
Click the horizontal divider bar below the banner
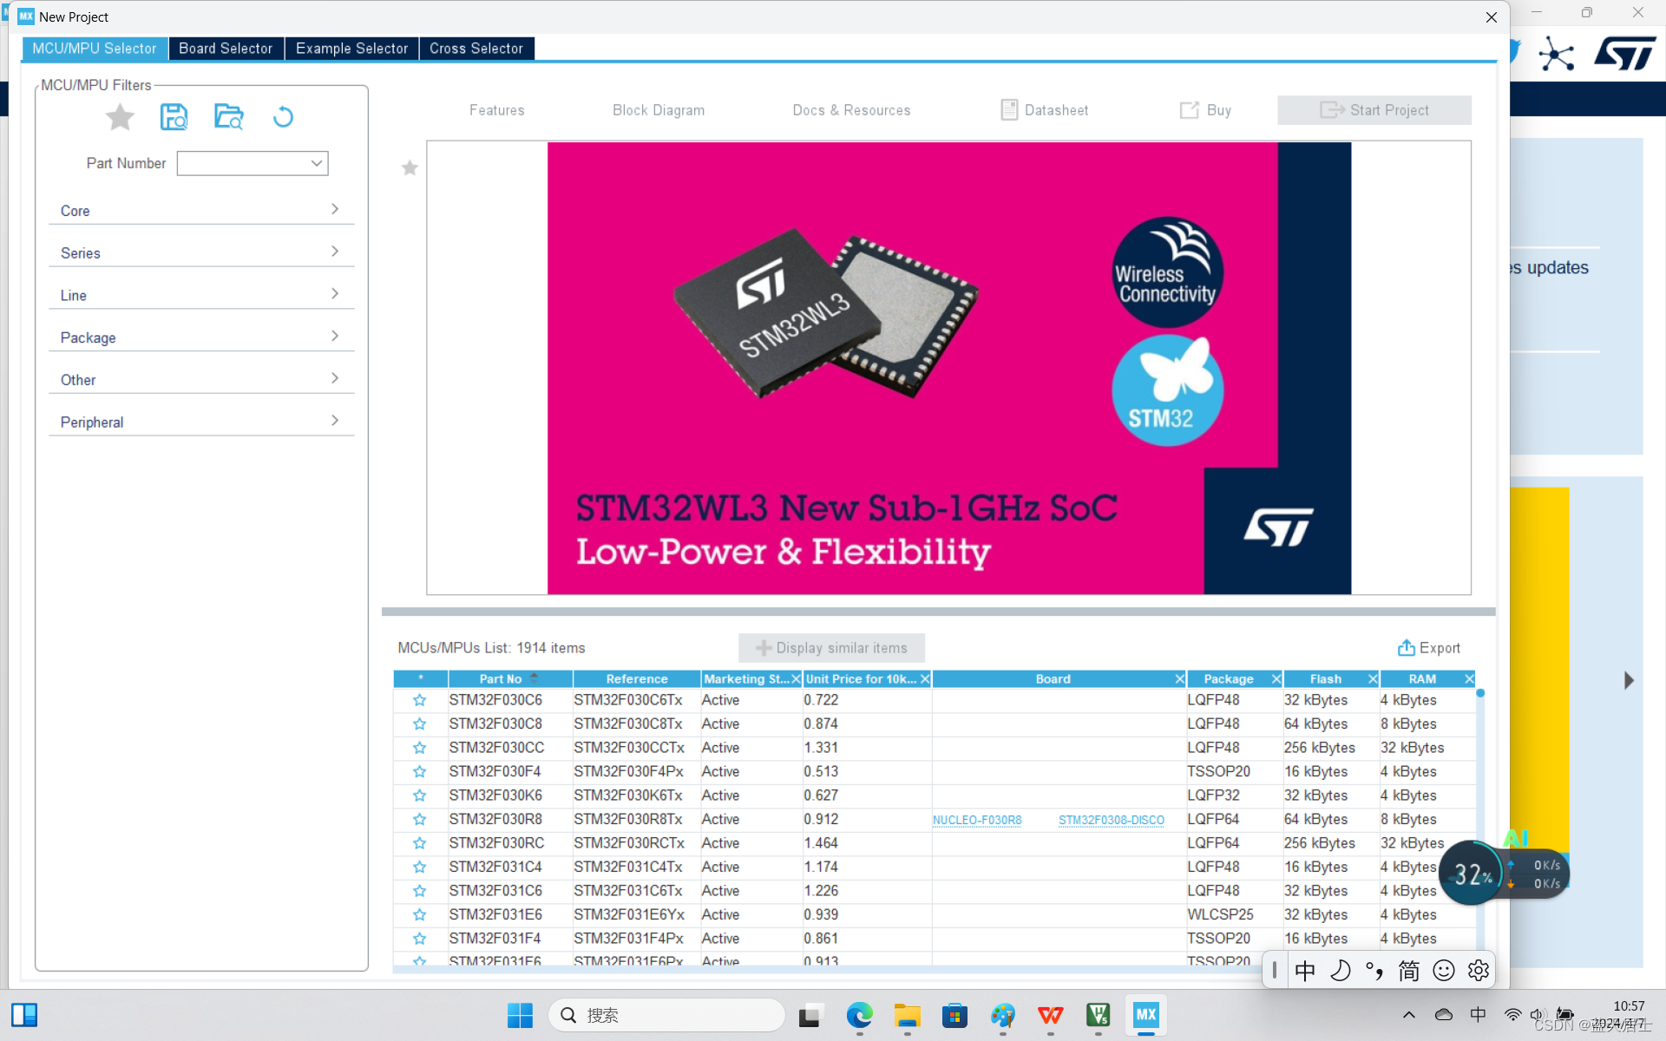coord(938,612)
